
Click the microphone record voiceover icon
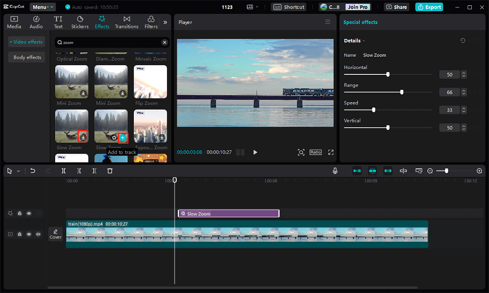tap(335, 171)
